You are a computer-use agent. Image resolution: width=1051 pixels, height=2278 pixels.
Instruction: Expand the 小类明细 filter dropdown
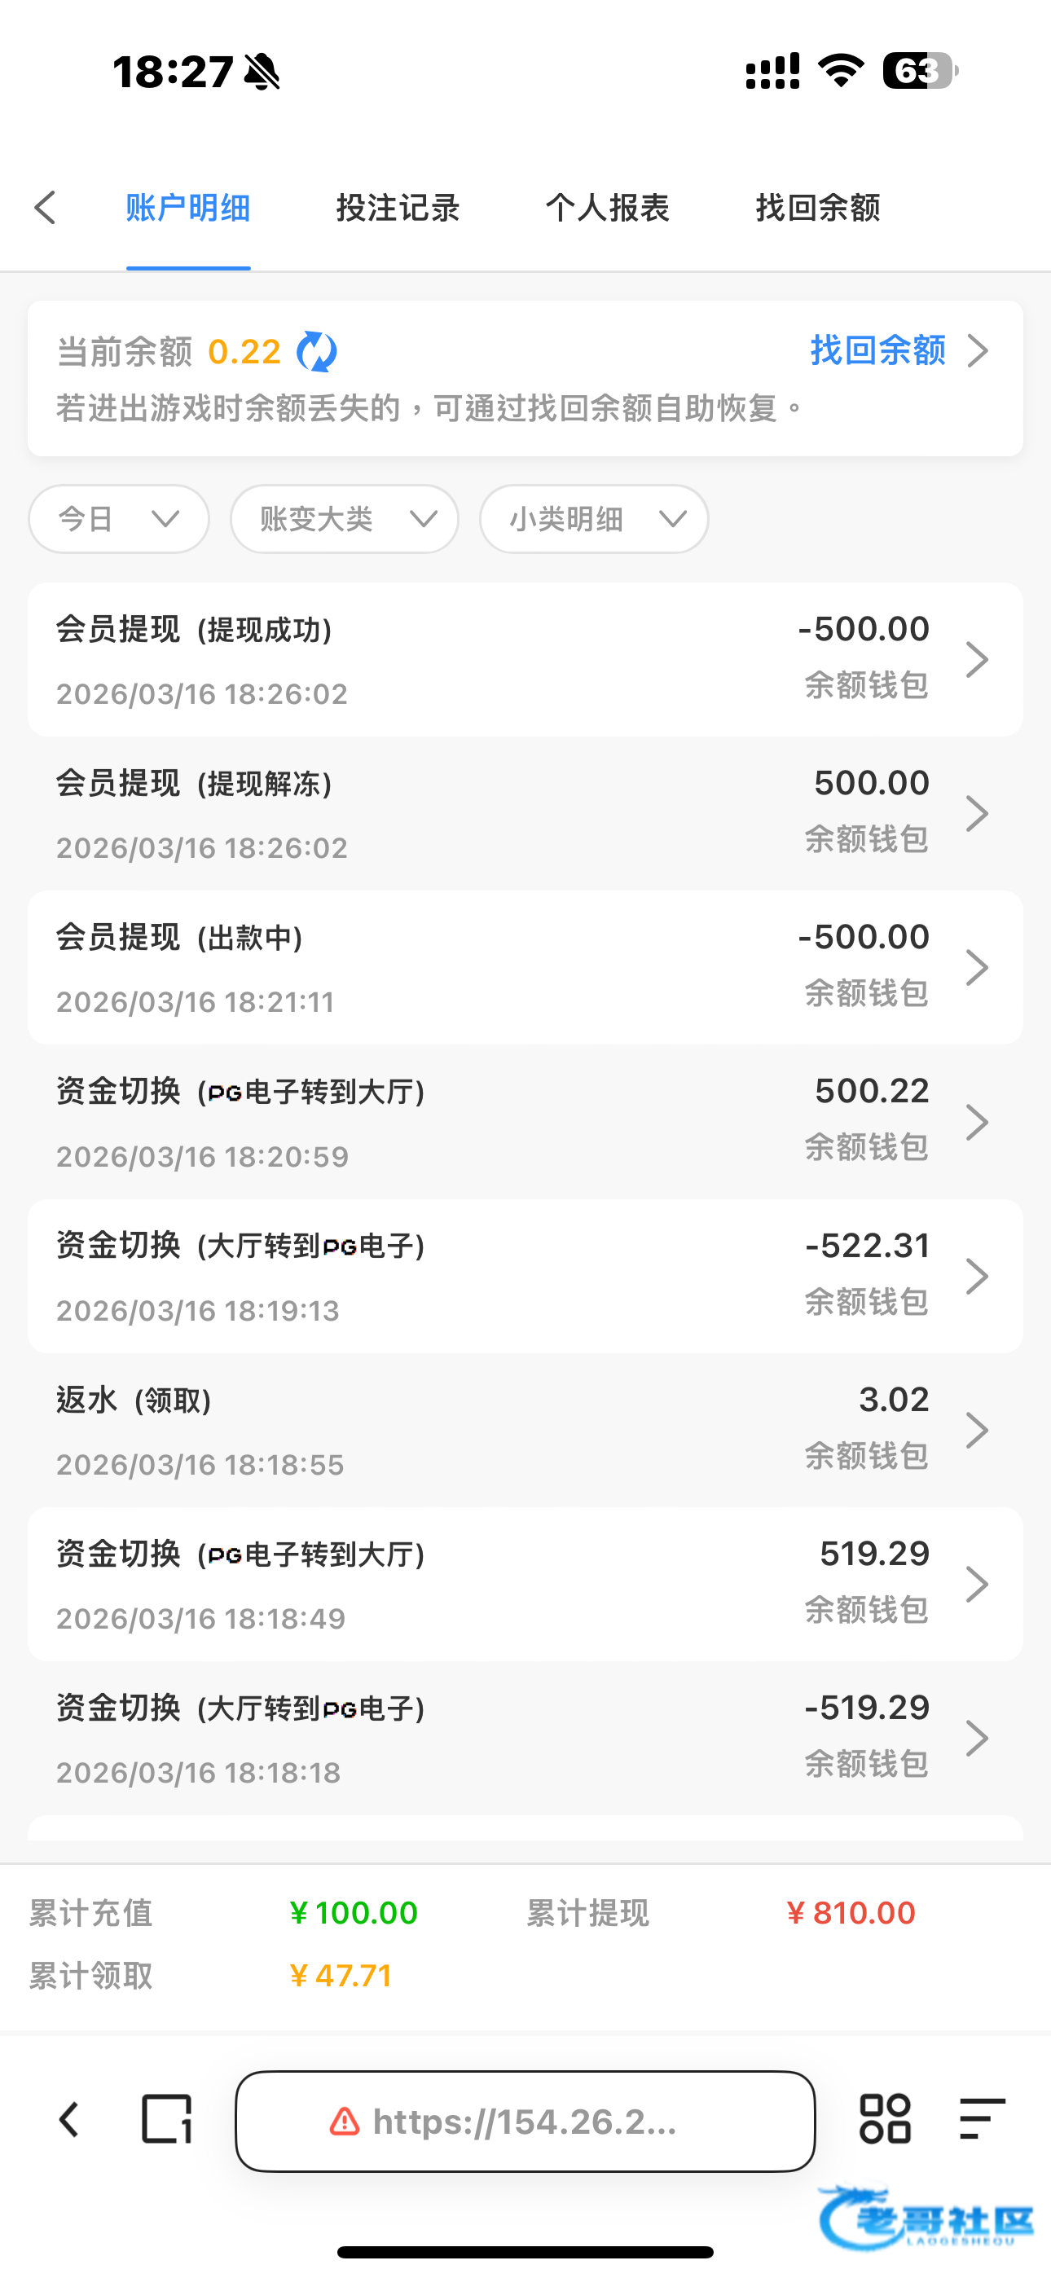point(594,519)
